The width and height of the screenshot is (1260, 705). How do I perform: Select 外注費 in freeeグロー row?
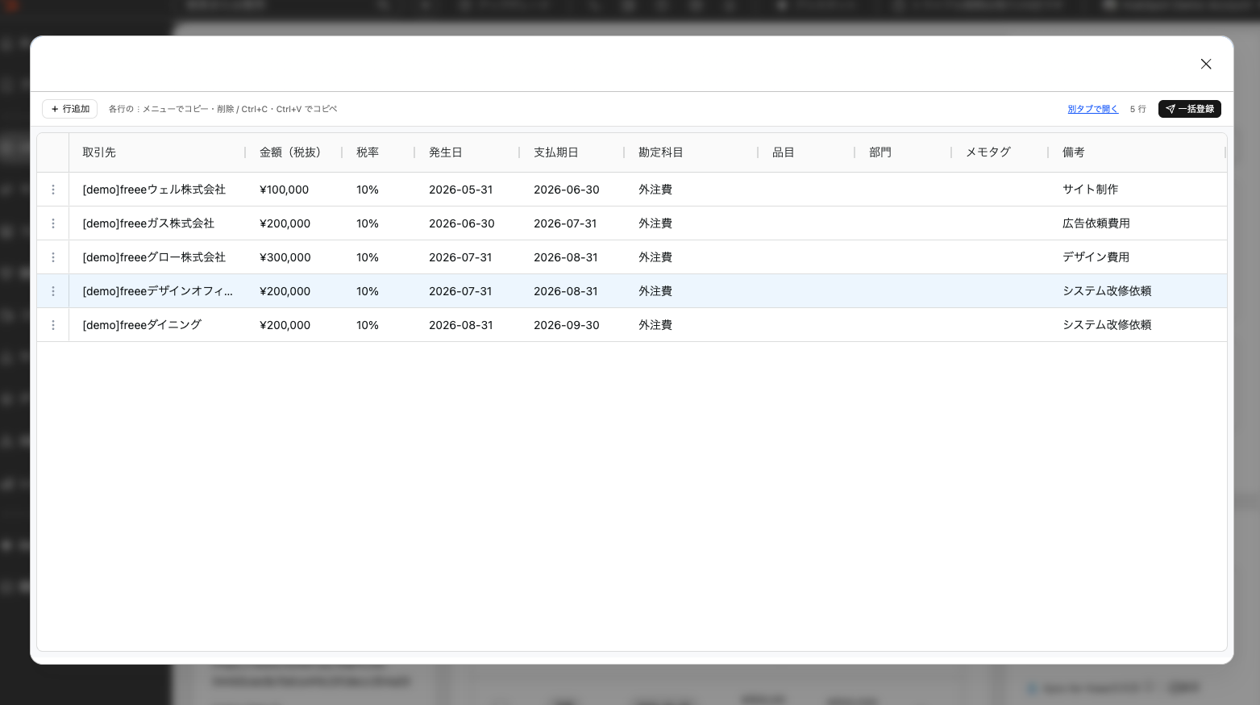(x=692, y=257)
